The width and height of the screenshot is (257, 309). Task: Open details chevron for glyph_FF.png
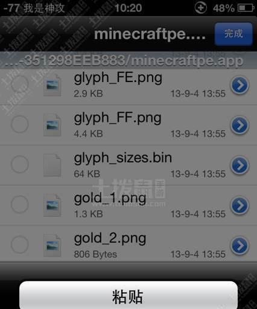coord(240,125)
